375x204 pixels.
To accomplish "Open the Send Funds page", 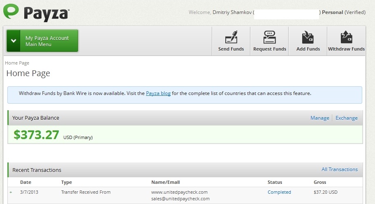I will coord(231,41).
